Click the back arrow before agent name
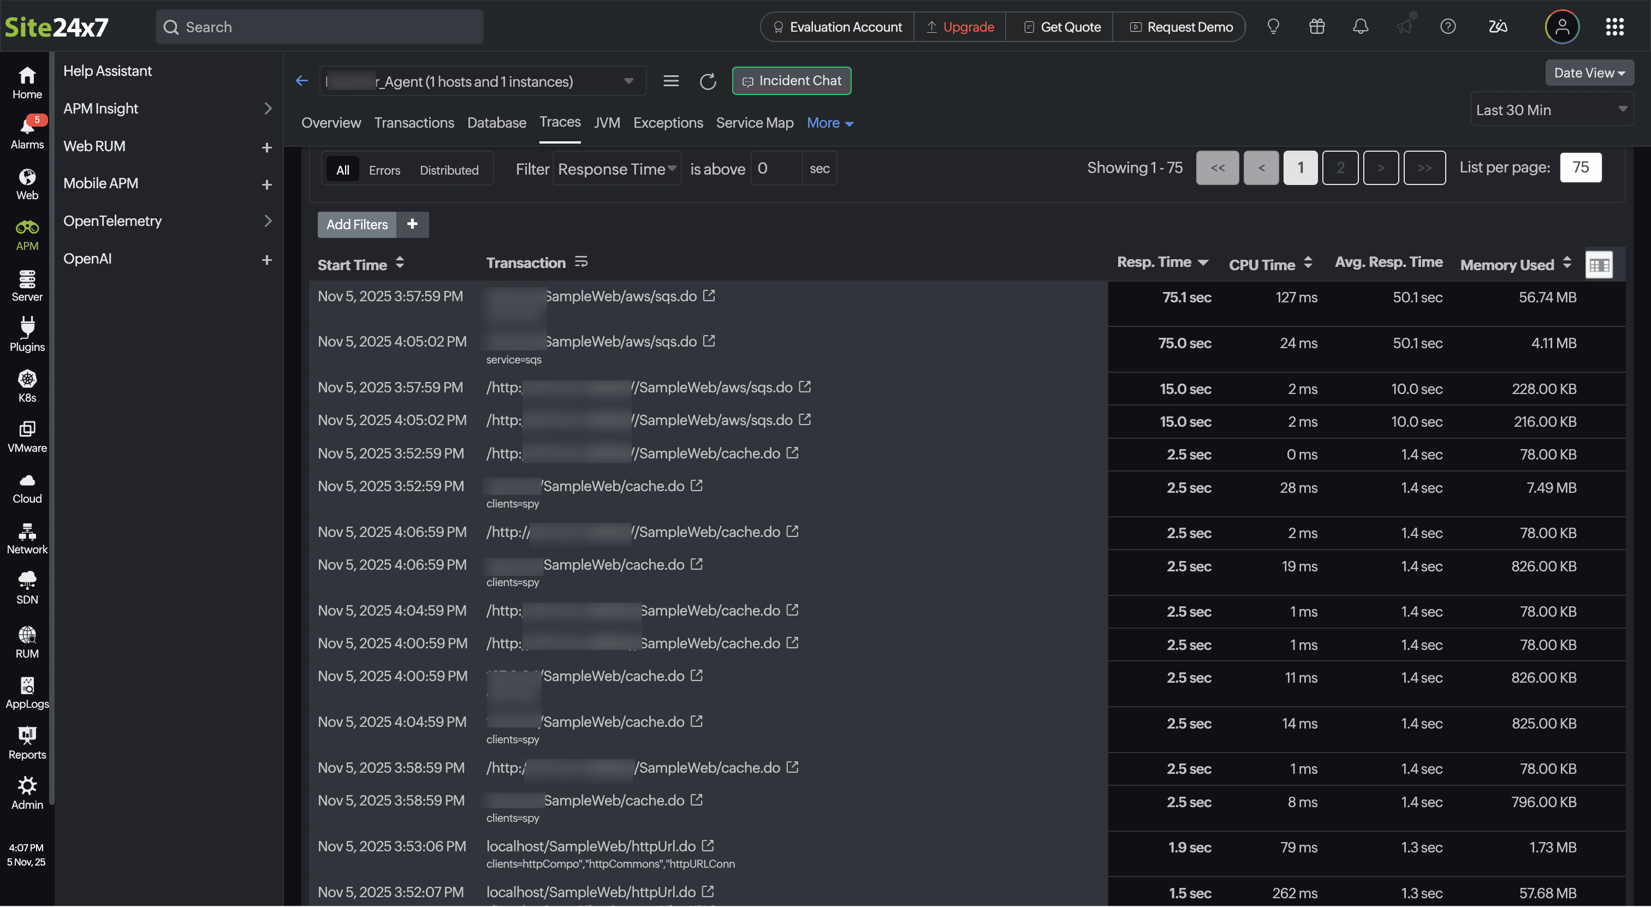The width and height of the screenshot is (1651, 907). (302, 81)
